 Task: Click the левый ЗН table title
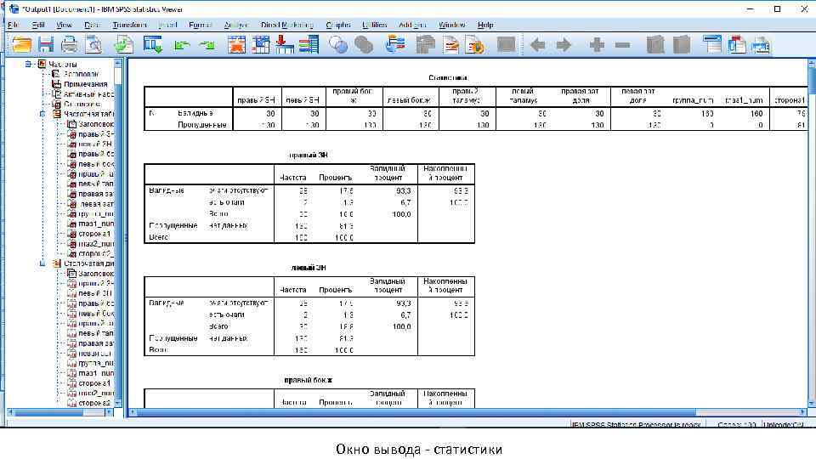pyautogui.click(x=308, y=268)
